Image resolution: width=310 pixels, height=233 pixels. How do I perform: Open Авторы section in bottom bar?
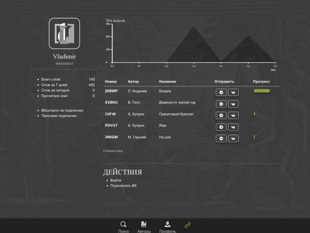tap(144, 227)
